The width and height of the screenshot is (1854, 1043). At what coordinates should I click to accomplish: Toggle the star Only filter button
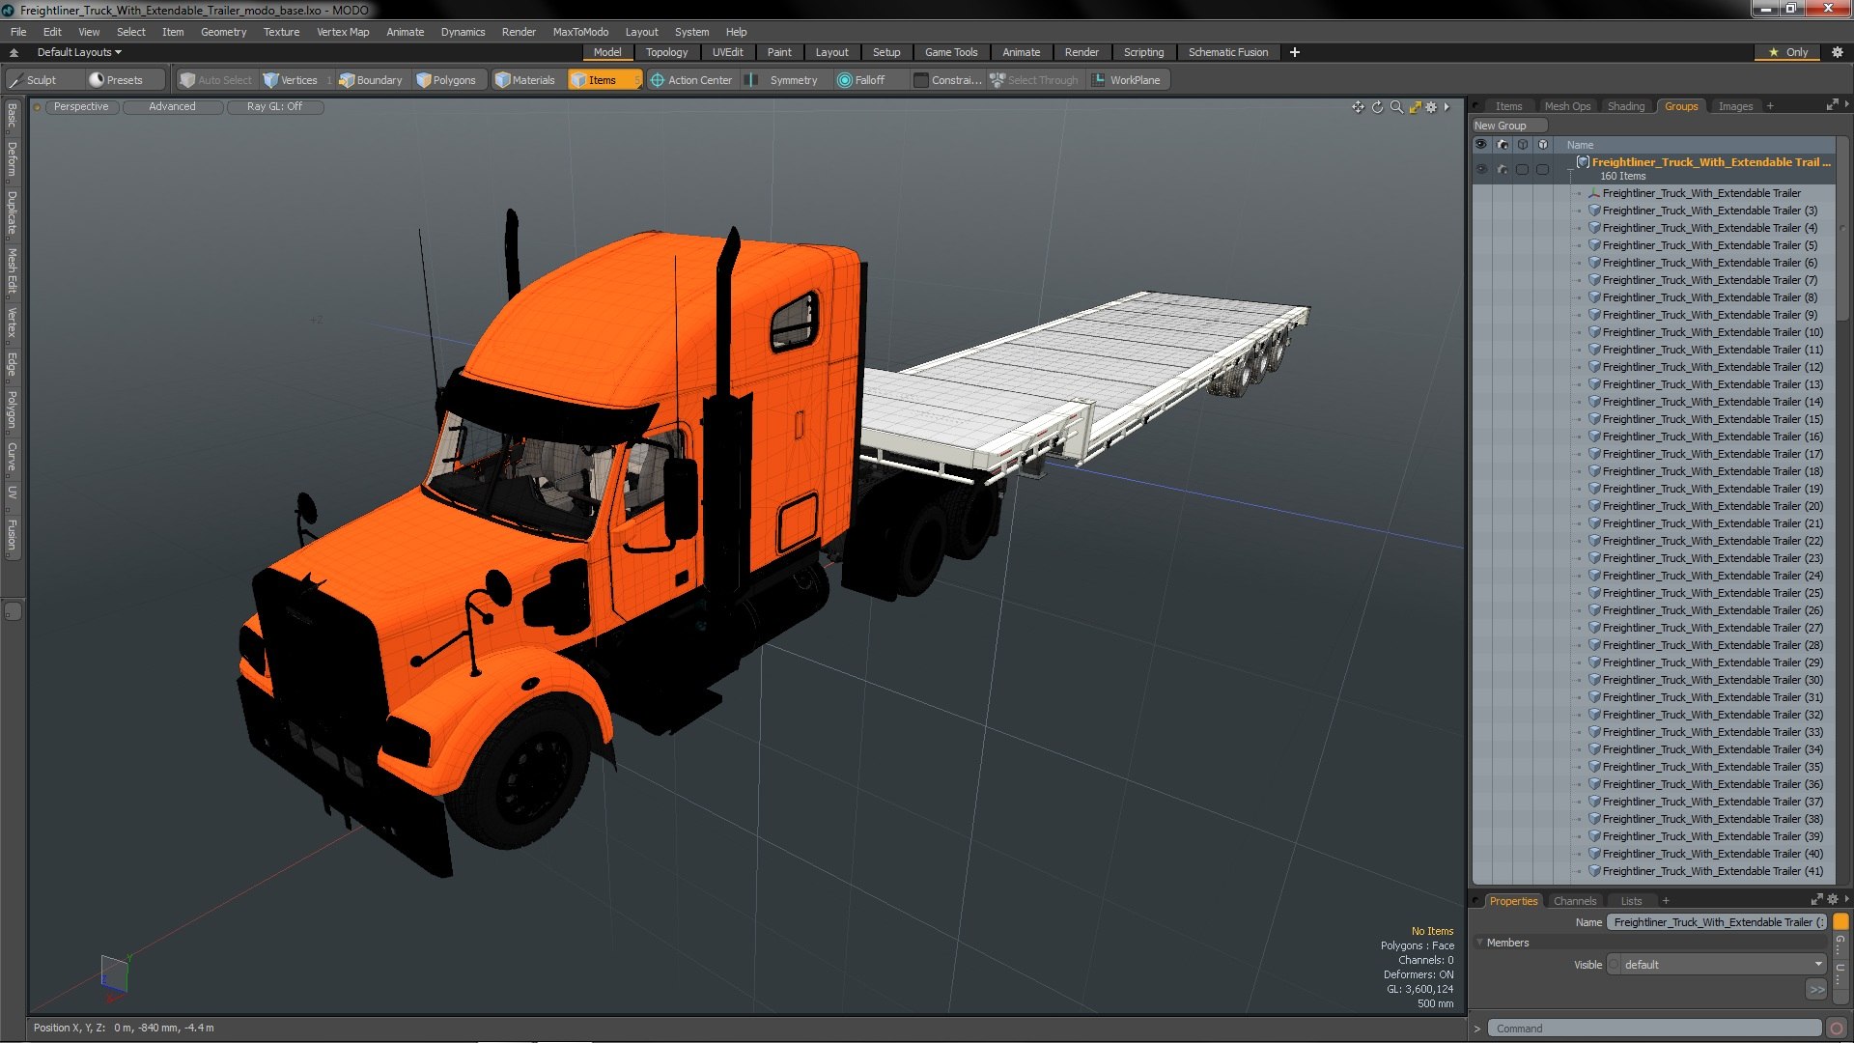[1788, 52]
